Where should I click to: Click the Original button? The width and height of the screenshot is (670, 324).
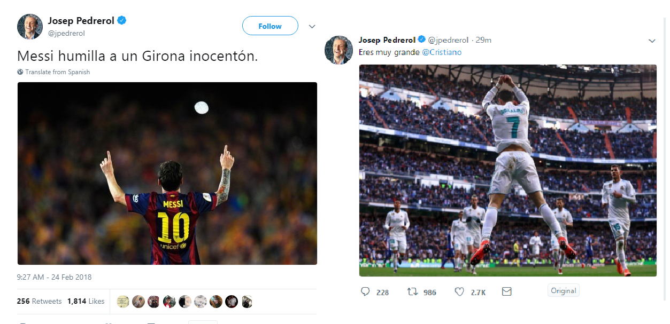click(564, 291)
